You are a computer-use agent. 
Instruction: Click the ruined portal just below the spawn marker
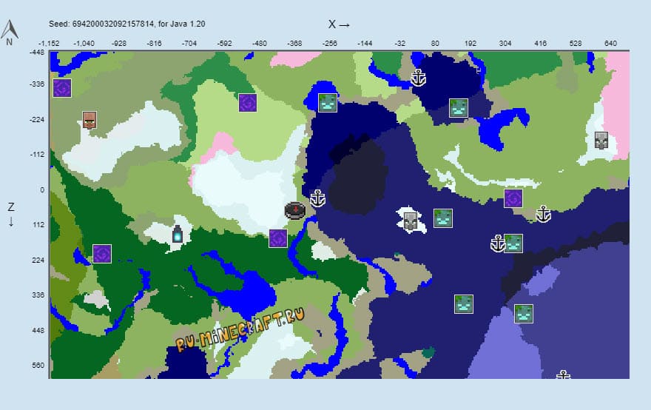(x=278, y=238)
